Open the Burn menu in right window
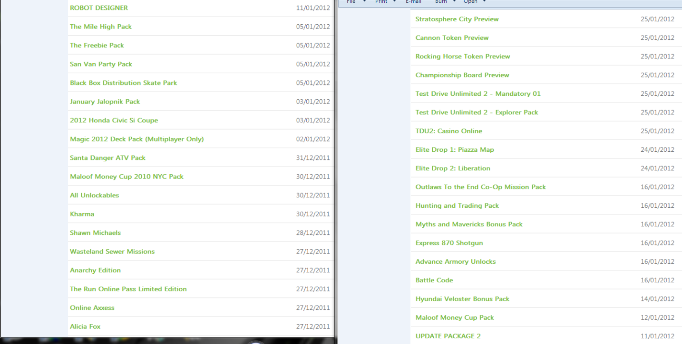Screen dimensions: 682x344 pos(441,1)
